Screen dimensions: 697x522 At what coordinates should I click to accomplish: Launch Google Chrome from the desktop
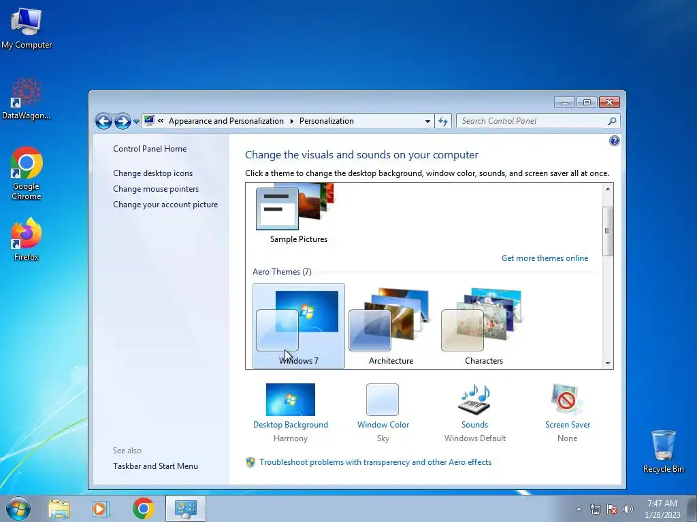pos(27,173)
